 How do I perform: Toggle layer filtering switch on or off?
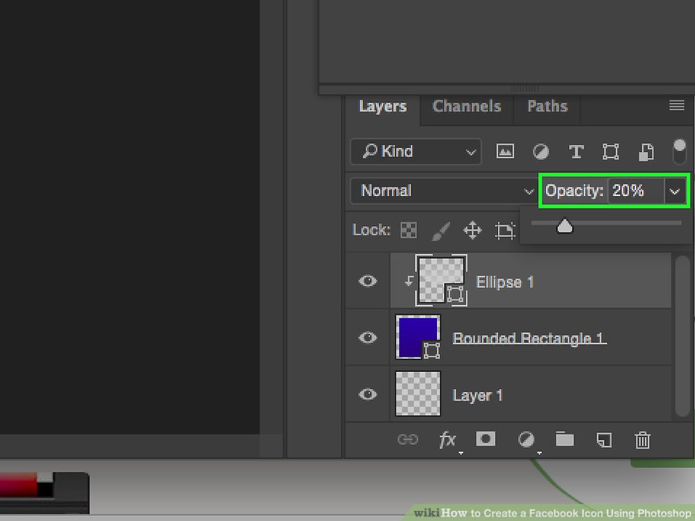click(x=680, y=151)
